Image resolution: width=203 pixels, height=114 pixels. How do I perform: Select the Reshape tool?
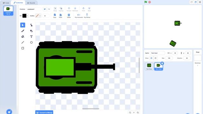31,25
